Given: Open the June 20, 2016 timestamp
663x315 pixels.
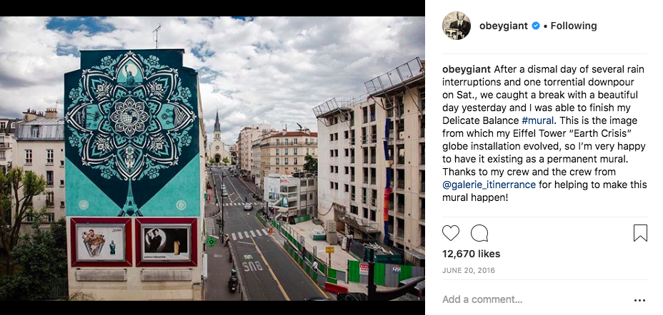Looking at the screenshot, I should 469,270.
